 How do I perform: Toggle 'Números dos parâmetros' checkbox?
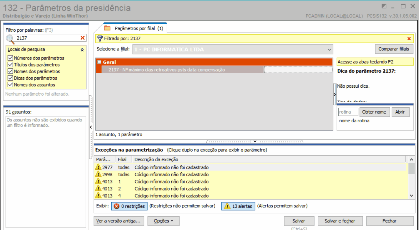tap(10, 58)
